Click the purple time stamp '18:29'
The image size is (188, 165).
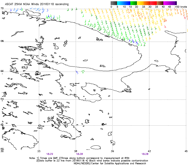click(50, 154)
